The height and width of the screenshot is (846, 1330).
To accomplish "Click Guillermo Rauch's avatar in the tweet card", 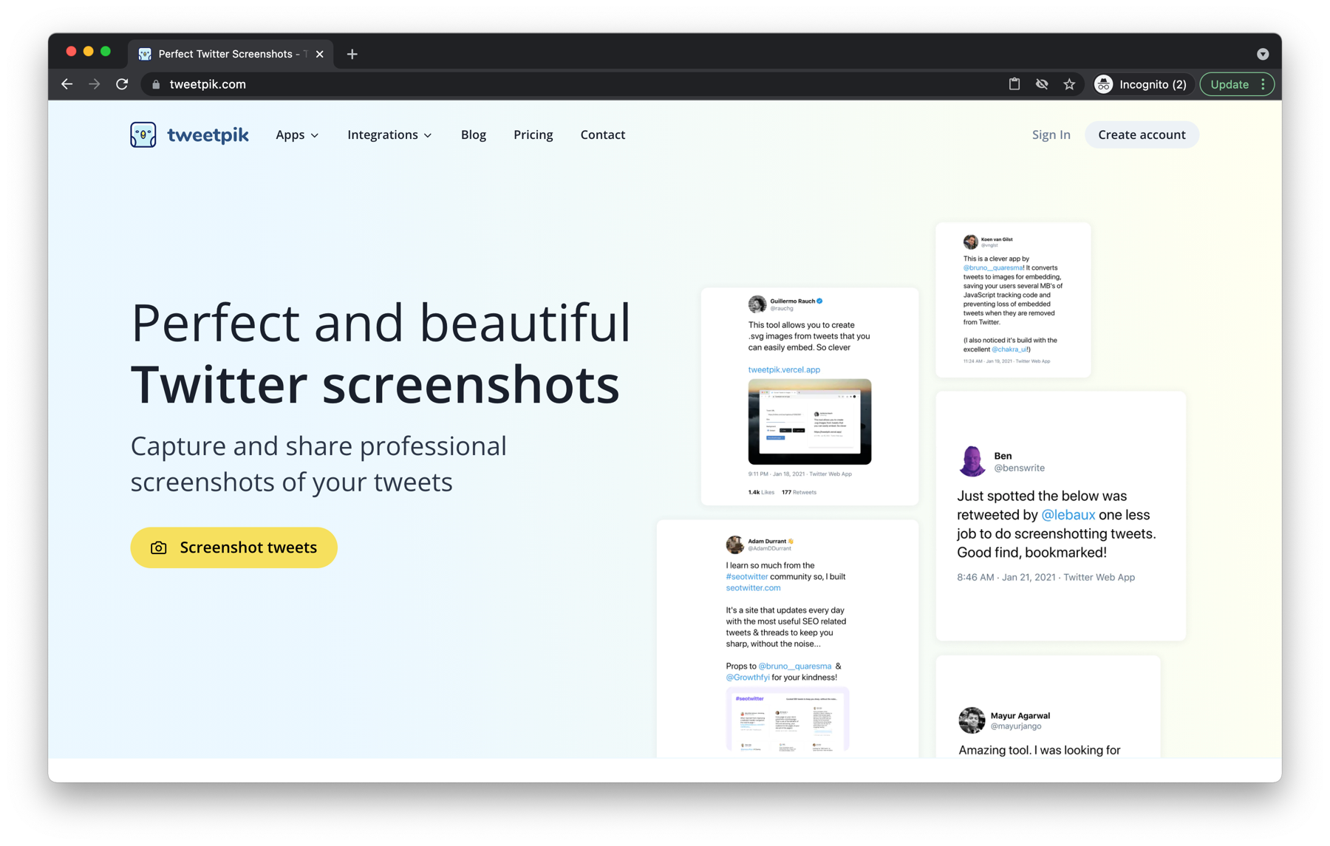I will pos(757,304).
